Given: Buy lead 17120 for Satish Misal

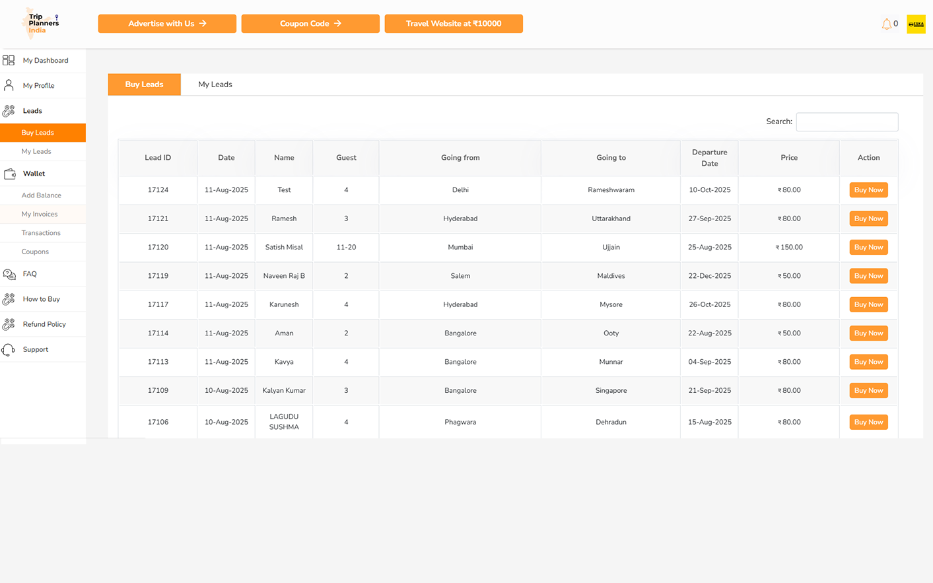Looking at the screenshot, I should [x=868, y=248].
